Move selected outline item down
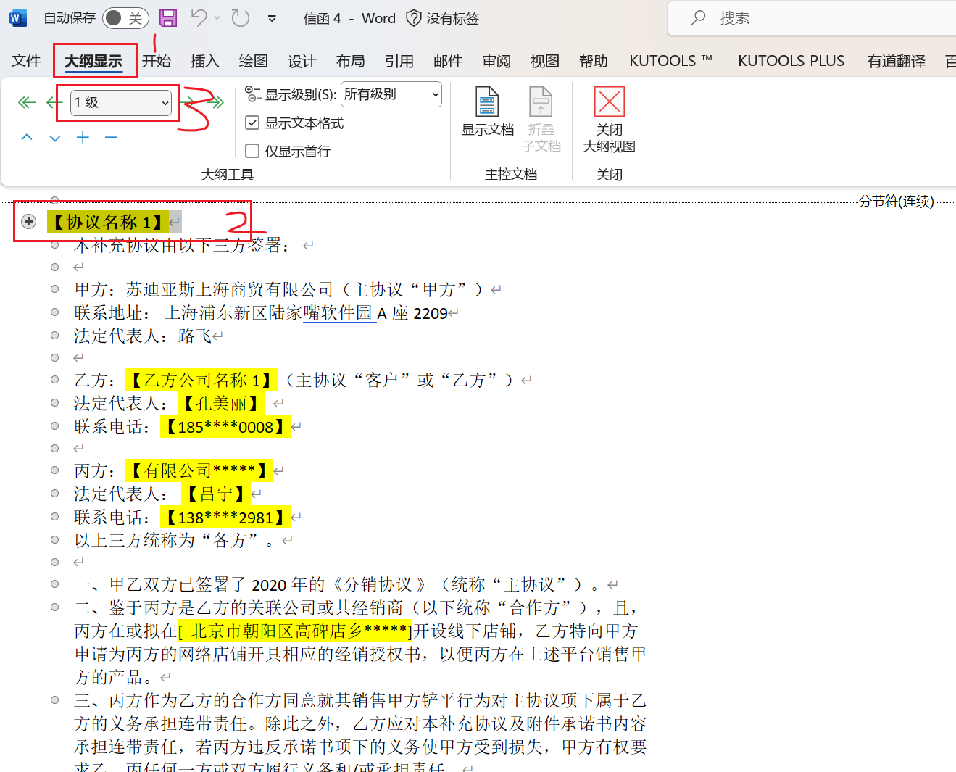956x772 pixels. (x=55, y=138)
